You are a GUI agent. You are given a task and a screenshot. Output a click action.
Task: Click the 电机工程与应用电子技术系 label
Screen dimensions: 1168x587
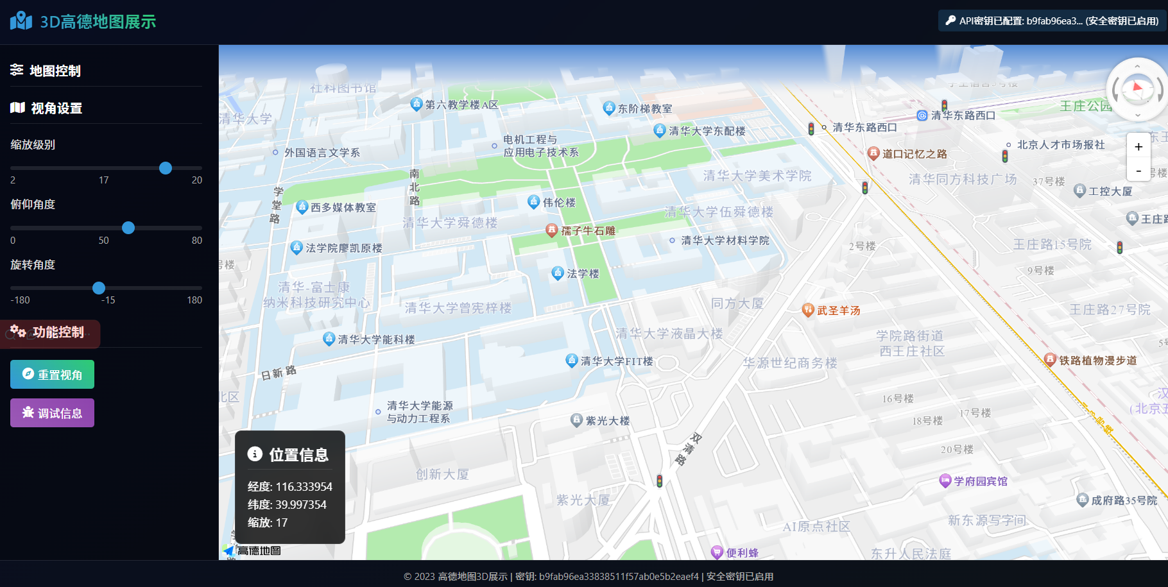[540, 146]
